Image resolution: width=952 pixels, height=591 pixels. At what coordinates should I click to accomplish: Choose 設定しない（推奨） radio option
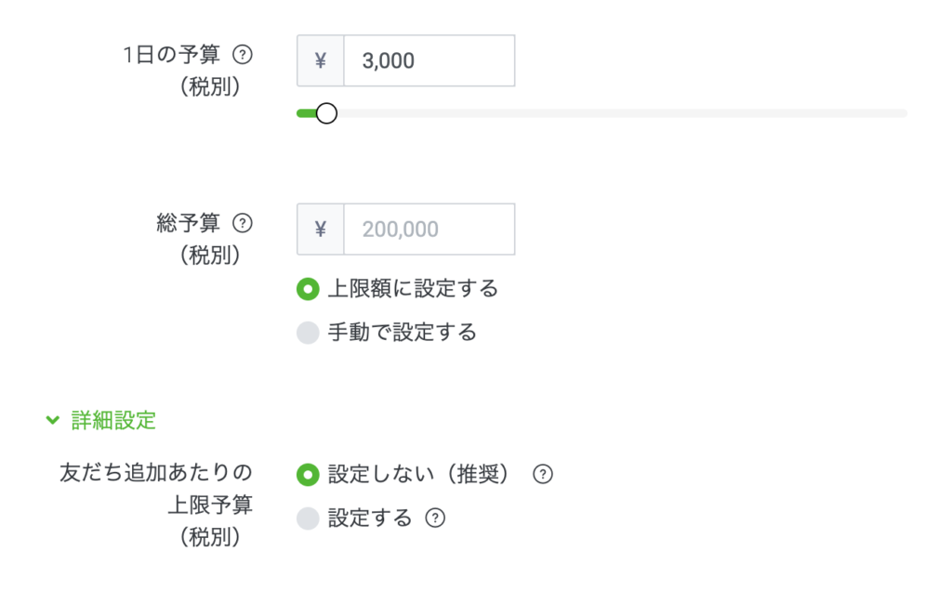tap(308, 475)
